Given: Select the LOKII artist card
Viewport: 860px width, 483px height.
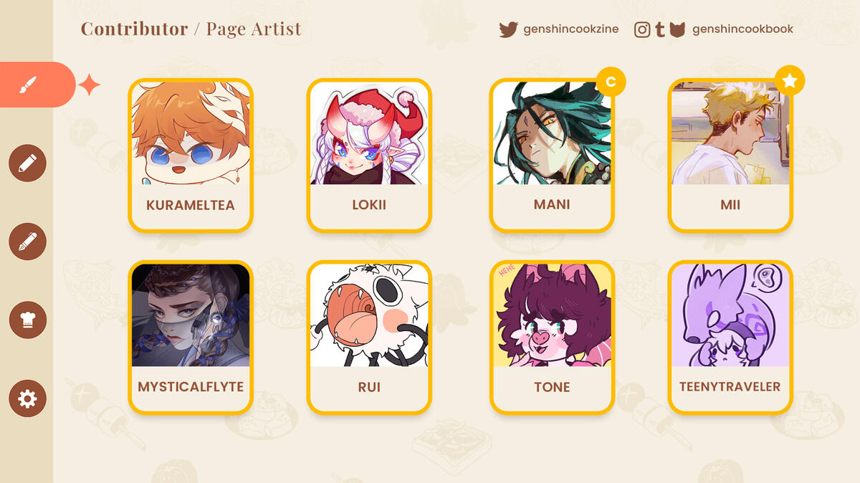Looking at the screenshot, I should 369,155.
